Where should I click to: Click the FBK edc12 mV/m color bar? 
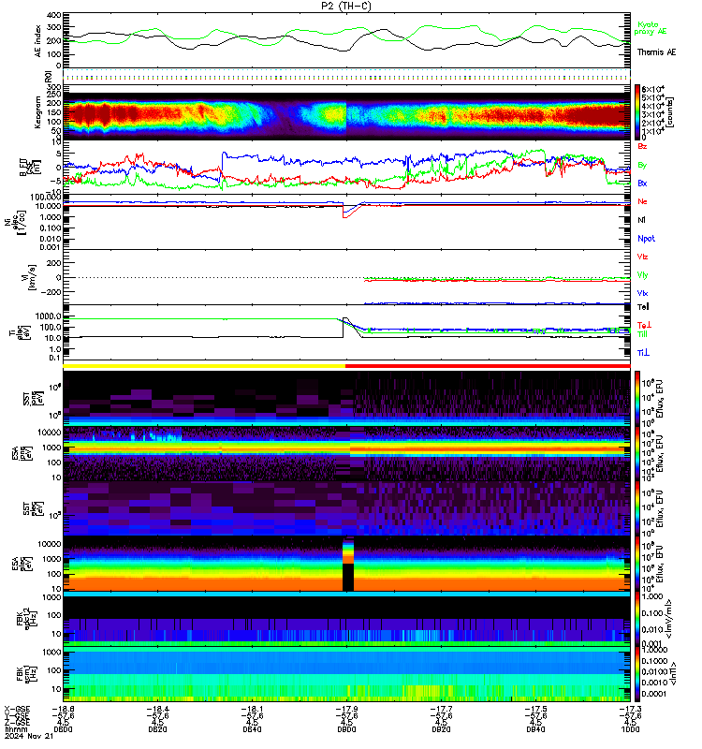[x=637, y=620]
